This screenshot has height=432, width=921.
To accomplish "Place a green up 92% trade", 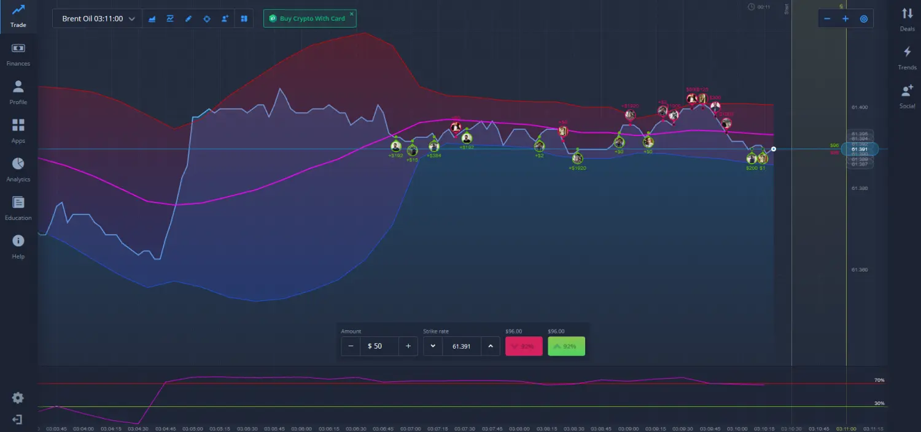I will [566, 346].
